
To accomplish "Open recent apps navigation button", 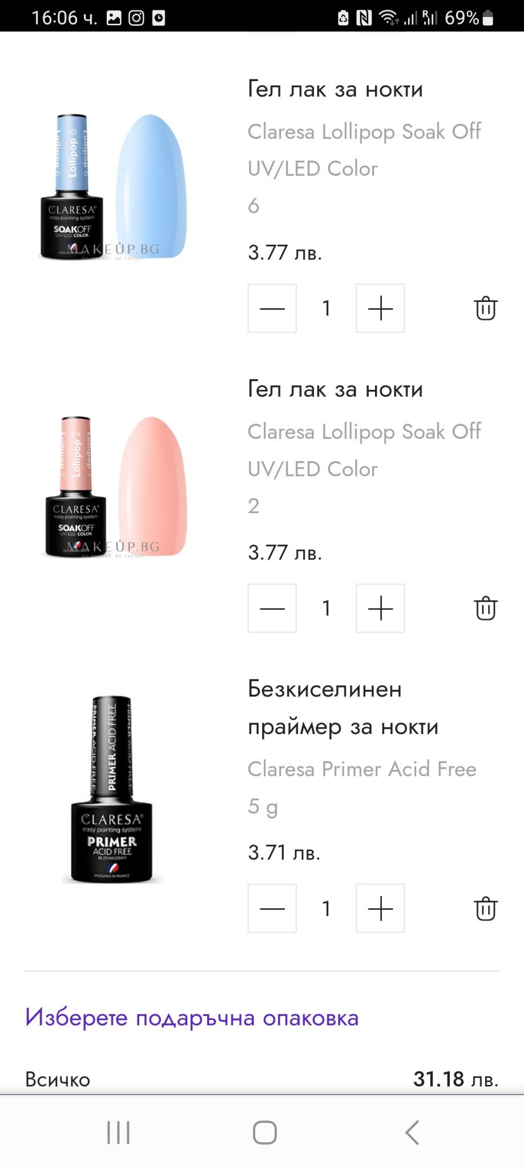I will click(x=118, y=1132).
